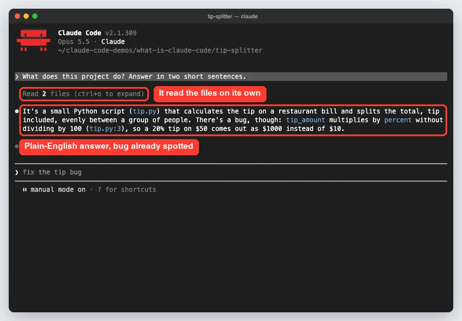Click the pause icon beside 'manual mode on'
The image size is (462, 321).
tap(25, 190)
